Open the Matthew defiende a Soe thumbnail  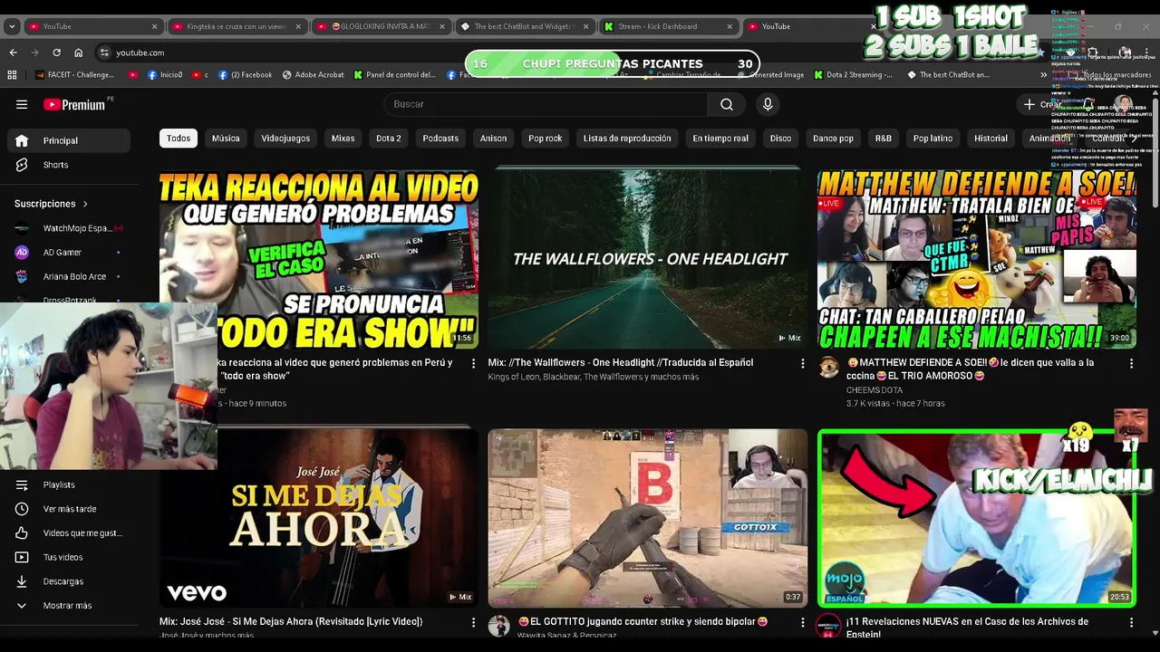pyautogui.click(x=977, y=259)
